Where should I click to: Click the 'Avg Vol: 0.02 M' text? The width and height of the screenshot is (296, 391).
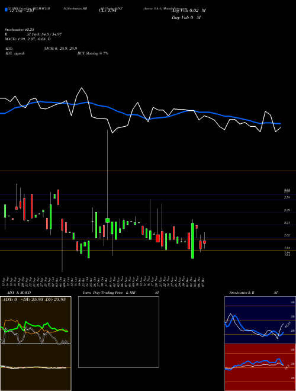(x=189, y=10)
